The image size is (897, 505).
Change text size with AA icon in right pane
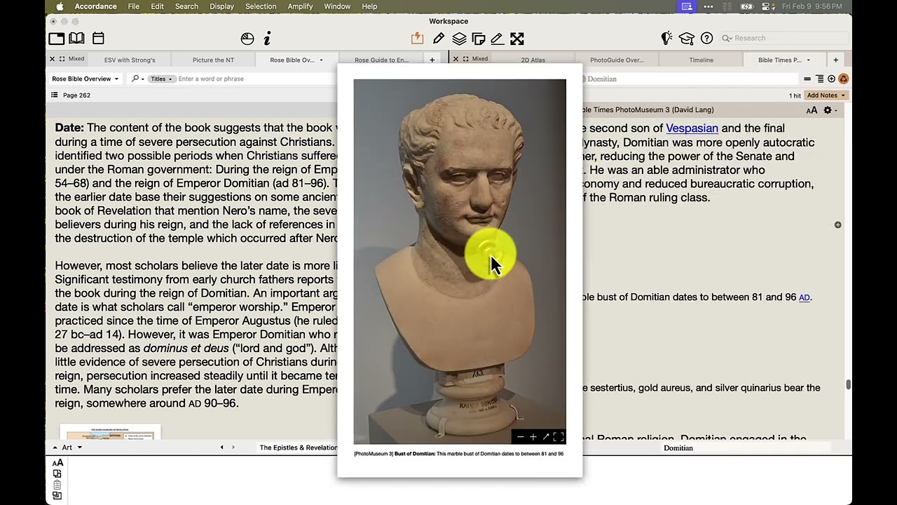[x=812, y=110]
